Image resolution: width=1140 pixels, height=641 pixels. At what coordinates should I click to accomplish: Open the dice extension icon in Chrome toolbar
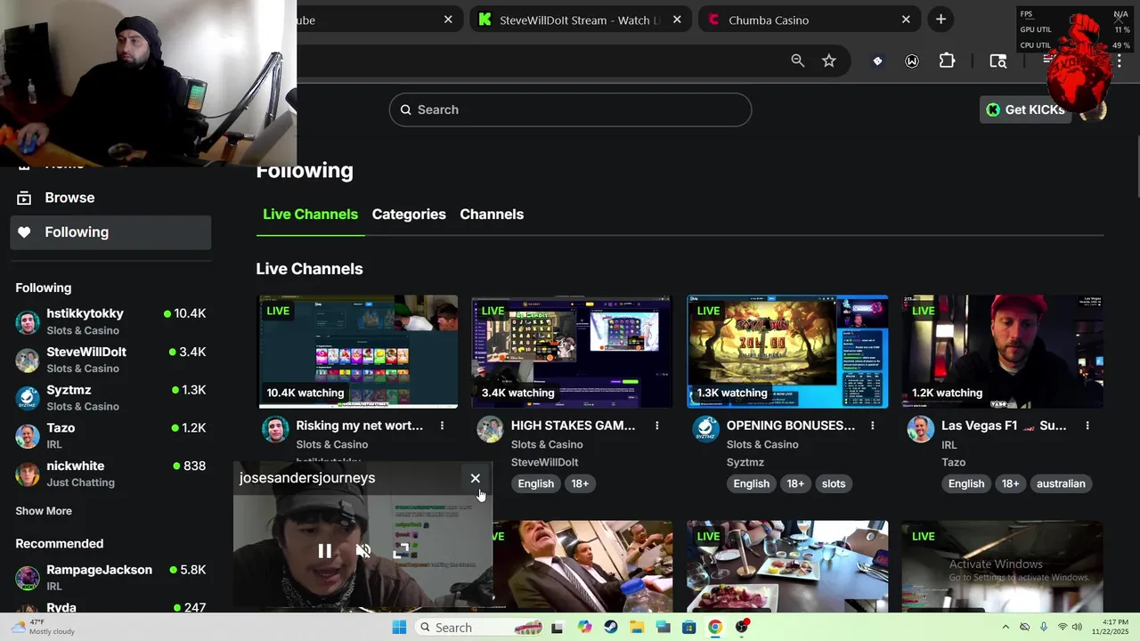(877, 61)
